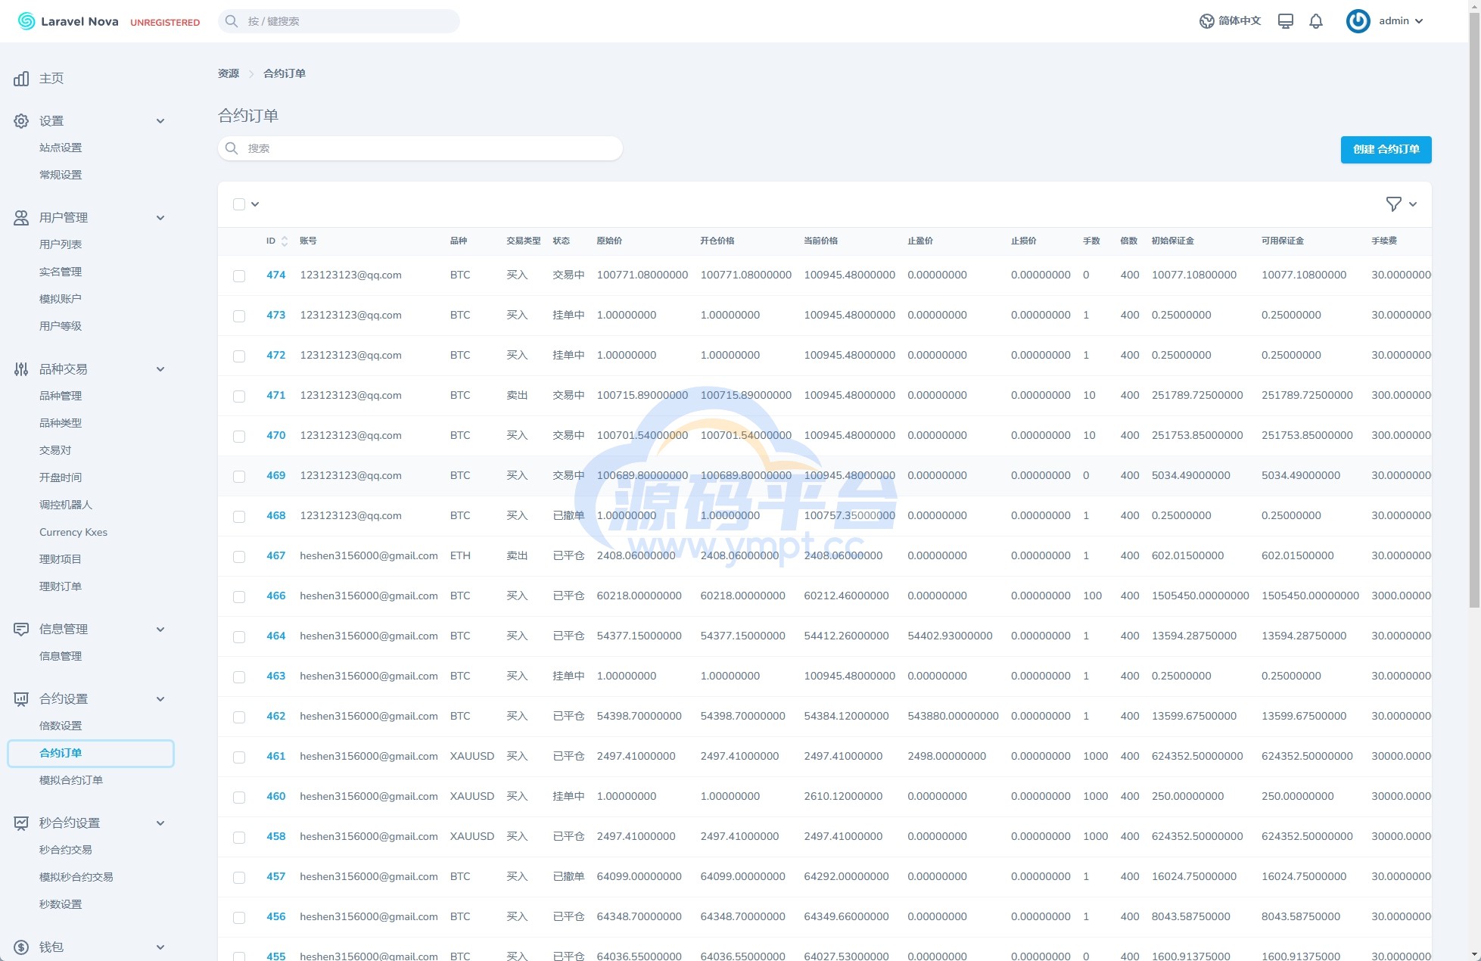Toggle the theme monitor icon
This screenshot has height=961, width=1481.
coord(1285,21)
